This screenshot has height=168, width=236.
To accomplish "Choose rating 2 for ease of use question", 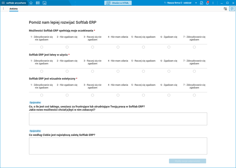I will 67,71.
